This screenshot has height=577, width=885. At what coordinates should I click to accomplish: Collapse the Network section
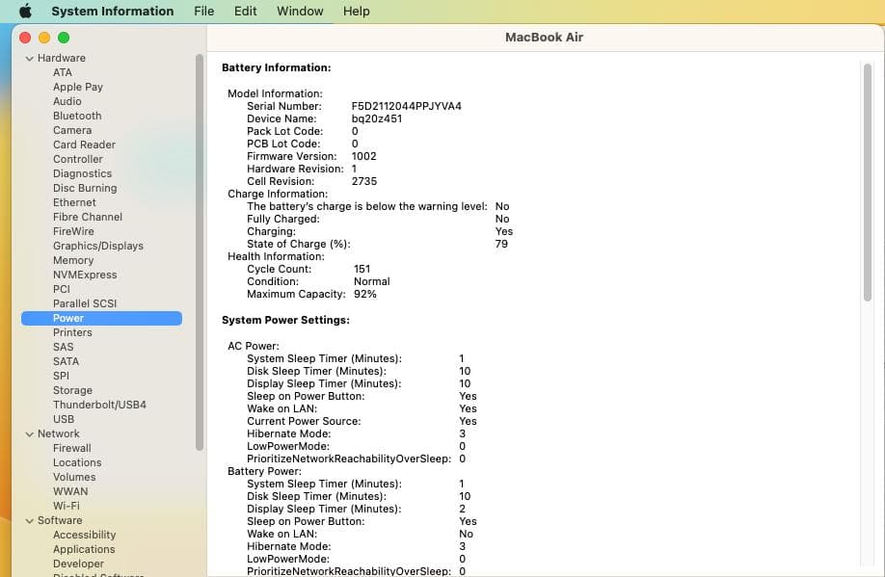(30, 433)
